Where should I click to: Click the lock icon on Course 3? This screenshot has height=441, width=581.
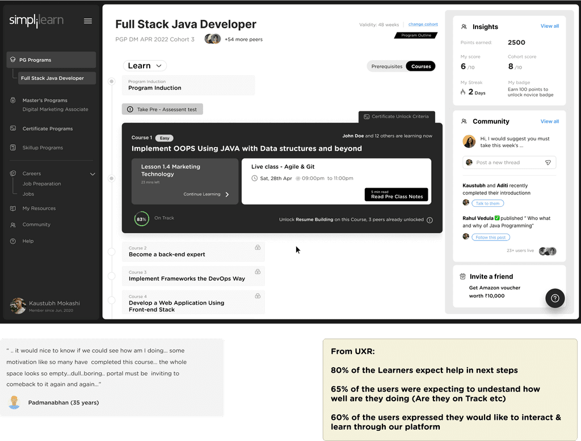(258, 272)
